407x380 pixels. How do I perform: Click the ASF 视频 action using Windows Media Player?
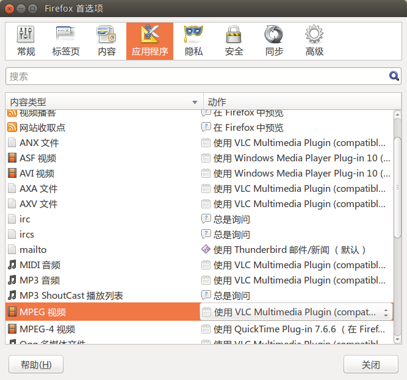[x=301, y=158]
